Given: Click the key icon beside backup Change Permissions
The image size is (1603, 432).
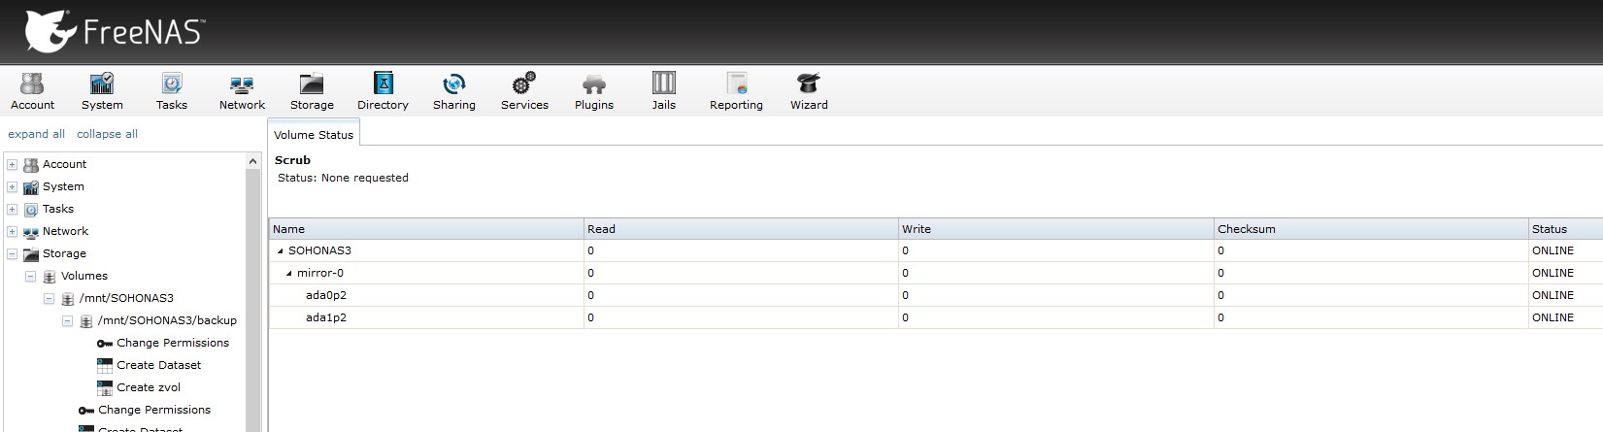Looking at the screenshot, I should (x=105, y=344).
